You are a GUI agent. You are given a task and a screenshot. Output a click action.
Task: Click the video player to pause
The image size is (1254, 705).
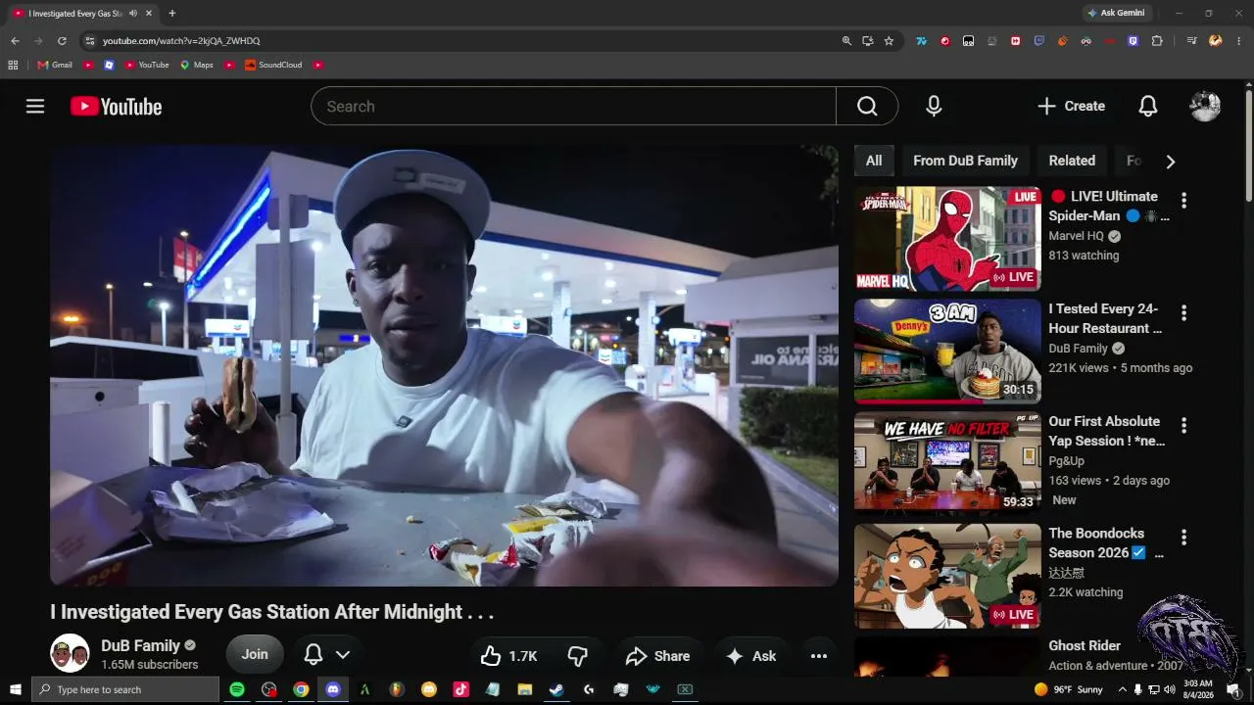click(x=444, y=365)
